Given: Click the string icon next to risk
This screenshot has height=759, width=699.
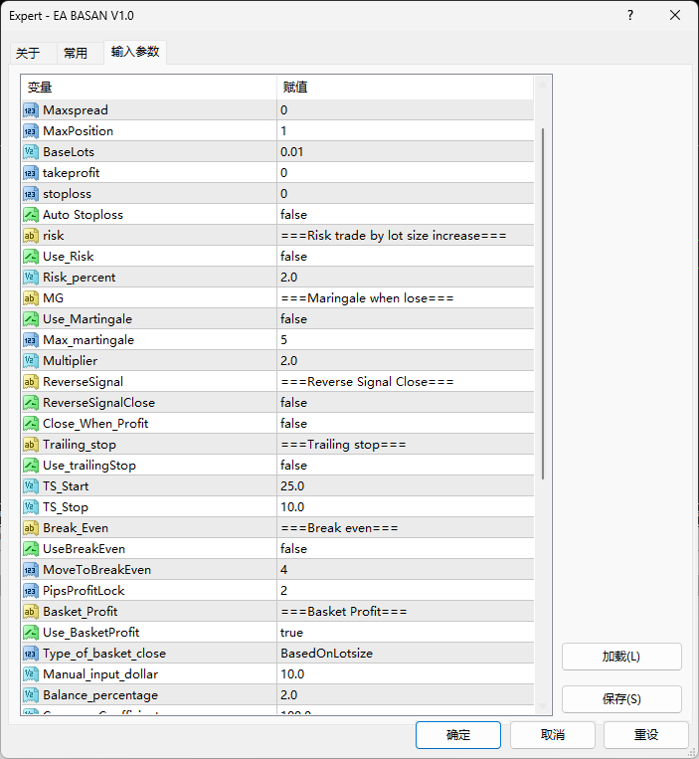Looking at the screenshot, I should 30,236.
